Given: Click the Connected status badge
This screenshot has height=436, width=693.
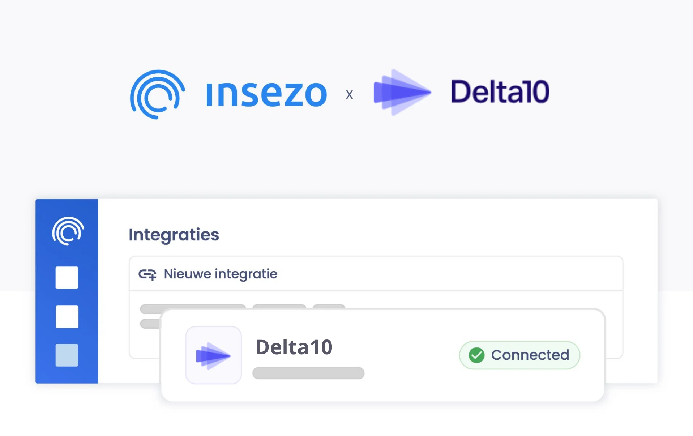Looking at the screenshot, I should [519, 355].
